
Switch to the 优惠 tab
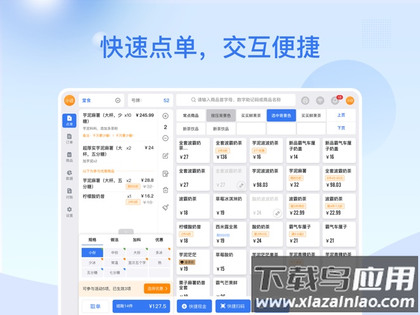pos(160,240)
